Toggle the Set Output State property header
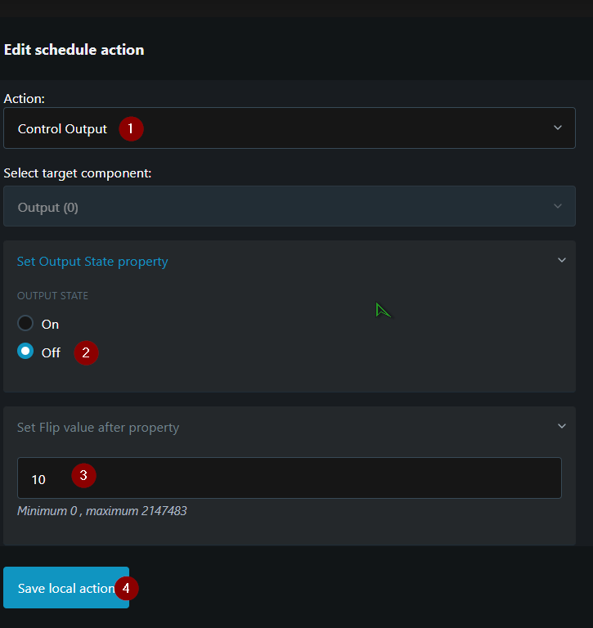 (x=92, y=262)
